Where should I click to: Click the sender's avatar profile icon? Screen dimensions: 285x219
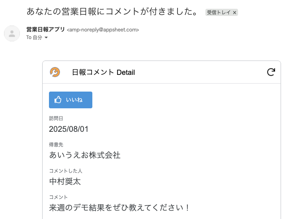tap(12, 33)
